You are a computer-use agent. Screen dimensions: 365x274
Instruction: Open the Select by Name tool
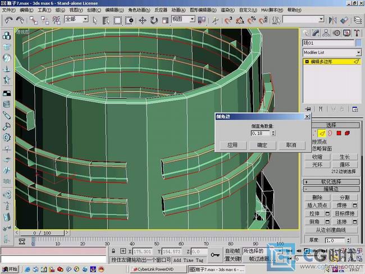point(106,20)
